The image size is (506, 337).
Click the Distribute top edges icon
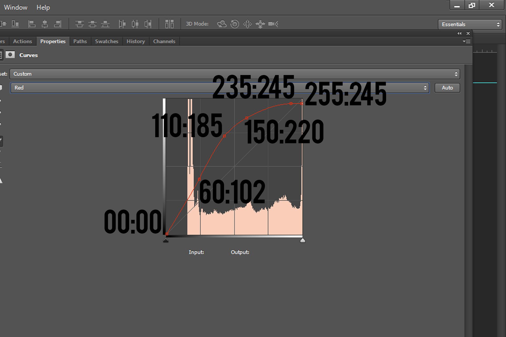pyautogui.click(x=79, y=24)
